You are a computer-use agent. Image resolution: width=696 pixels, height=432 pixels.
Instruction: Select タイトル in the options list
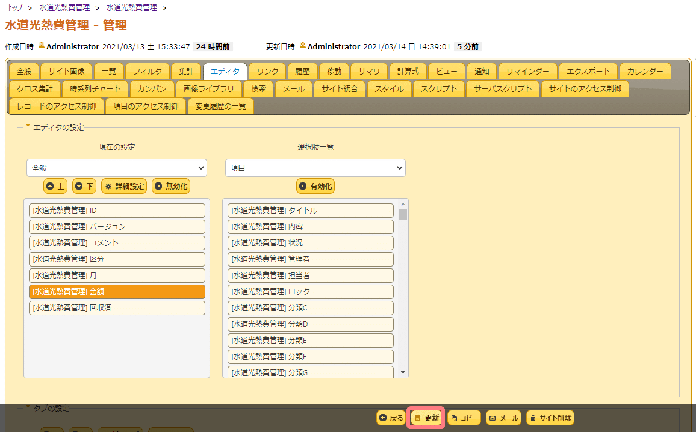[311, 210]
